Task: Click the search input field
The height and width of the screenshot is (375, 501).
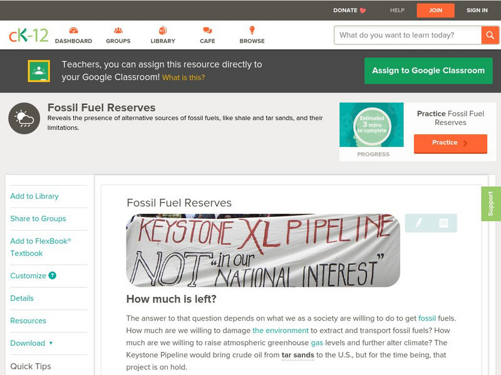Action: 407,35
